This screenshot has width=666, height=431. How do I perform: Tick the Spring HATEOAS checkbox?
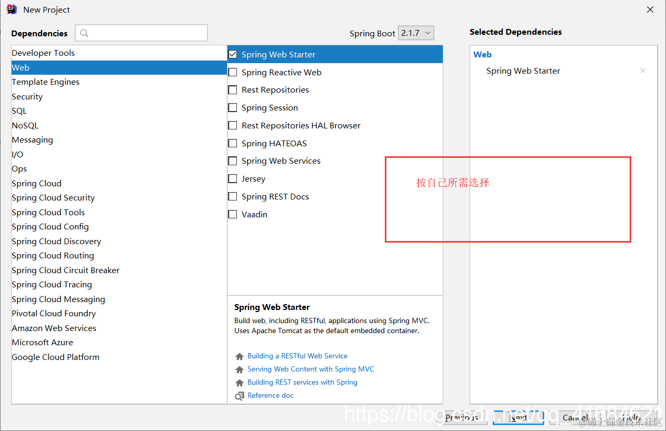(233, 143)
